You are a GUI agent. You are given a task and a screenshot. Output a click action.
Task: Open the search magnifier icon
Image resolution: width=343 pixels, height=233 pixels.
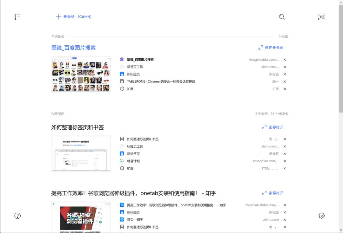point(282,17)
